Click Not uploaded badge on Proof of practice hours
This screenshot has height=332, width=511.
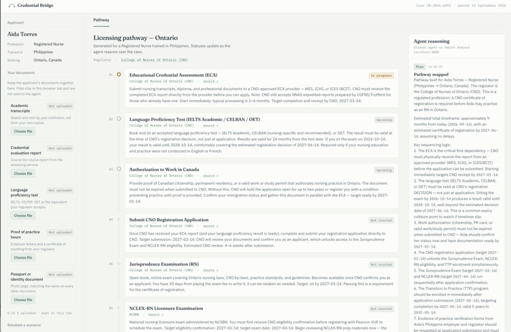(60, 233)
